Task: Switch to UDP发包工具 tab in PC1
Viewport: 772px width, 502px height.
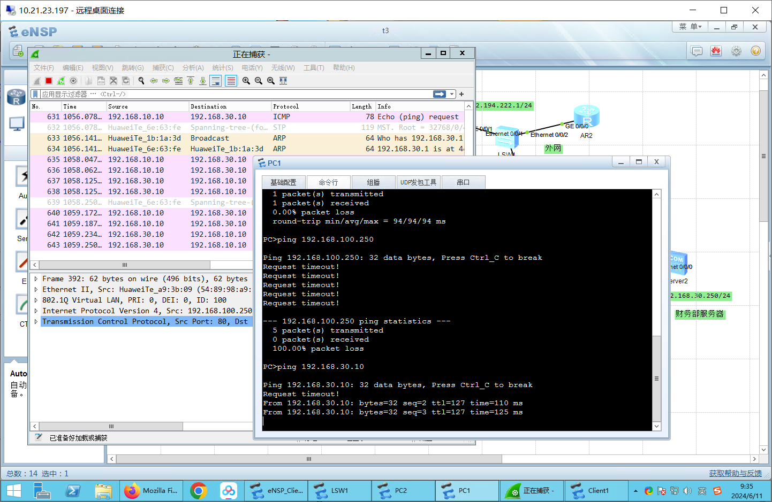Action: tap(418, 182)
